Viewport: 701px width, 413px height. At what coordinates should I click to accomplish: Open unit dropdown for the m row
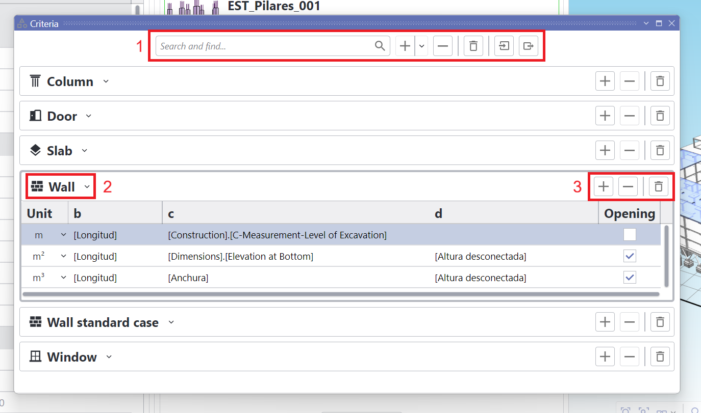[63, 235]
